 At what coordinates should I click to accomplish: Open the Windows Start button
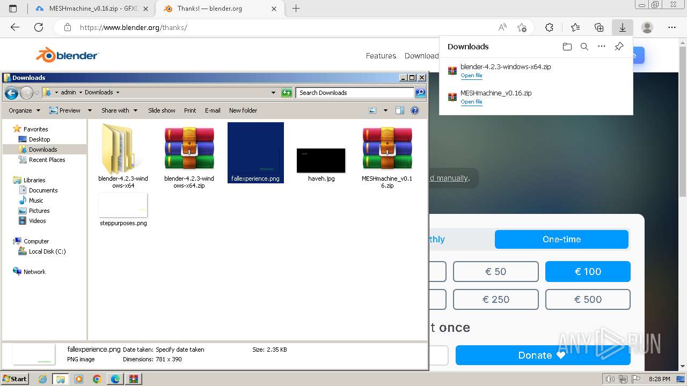pyautogui.click(x=14, y=379)
